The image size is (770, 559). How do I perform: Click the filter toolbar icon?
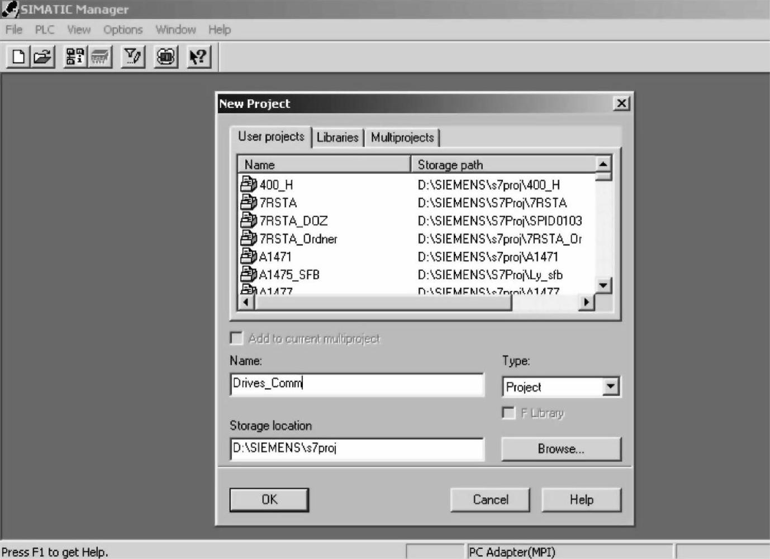(x=133, y=56)
